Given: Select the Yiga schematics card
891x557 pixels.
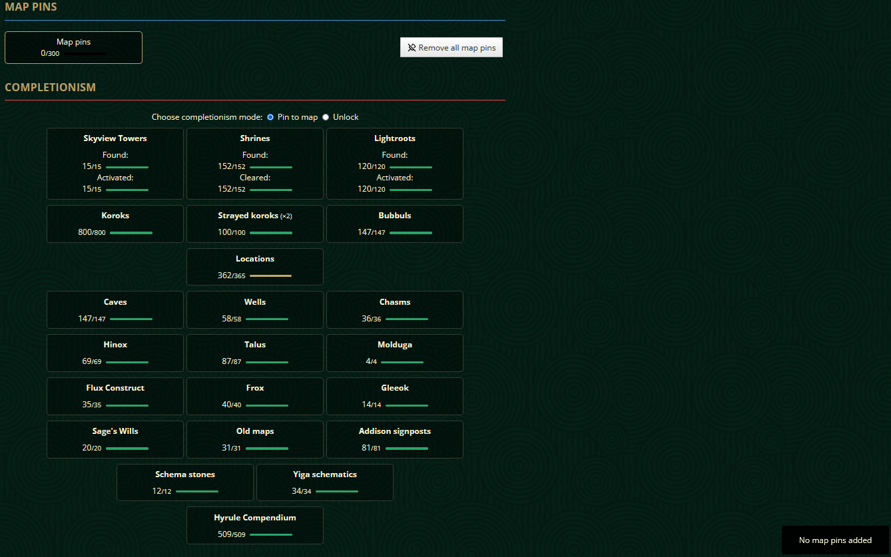Looking at the screenshot, I should point(324,482).
